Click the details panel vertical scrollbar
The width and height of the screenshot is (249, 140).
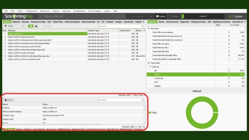tap(144, 109)
